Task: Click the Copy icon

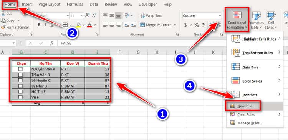Action: click(x=3, y=20)
